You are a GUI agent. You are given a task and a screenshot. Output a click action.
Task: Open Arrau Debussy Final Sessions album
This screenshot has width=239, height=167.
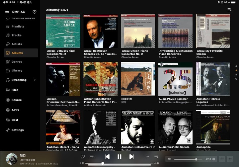pyautogui.click(x=63, y=31)
